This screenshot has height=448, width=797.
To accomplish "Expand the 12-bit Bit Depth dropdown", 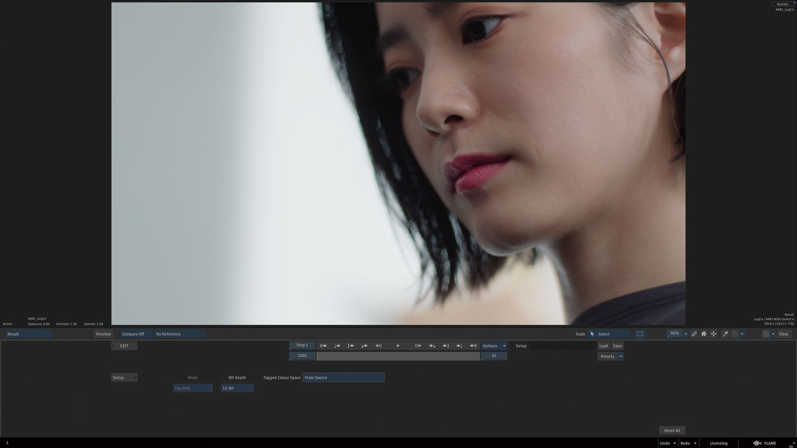I will click(237, 388).
